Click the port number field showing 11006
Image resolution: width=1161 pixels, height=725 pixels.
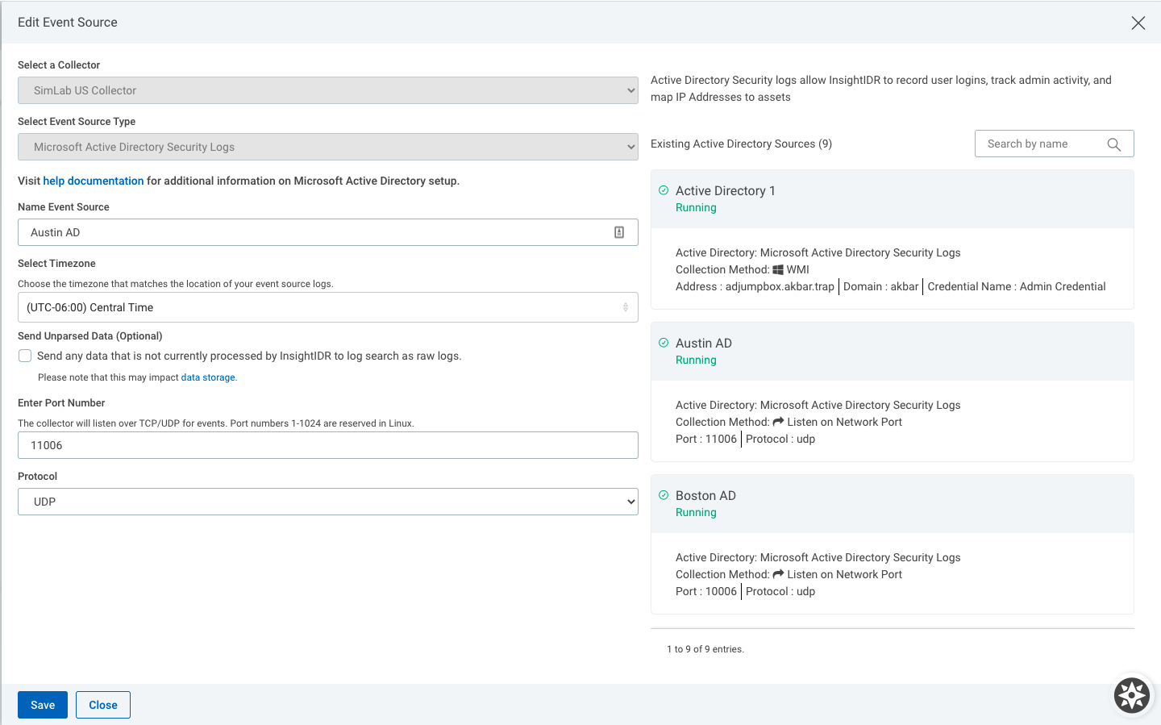pyautogui.click(x=327, y=445)
